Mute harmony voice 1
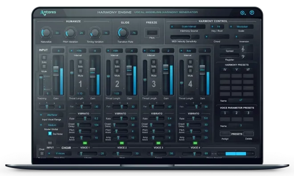The height and width of the screenshot is (176, 294). [x=81, y=71]
